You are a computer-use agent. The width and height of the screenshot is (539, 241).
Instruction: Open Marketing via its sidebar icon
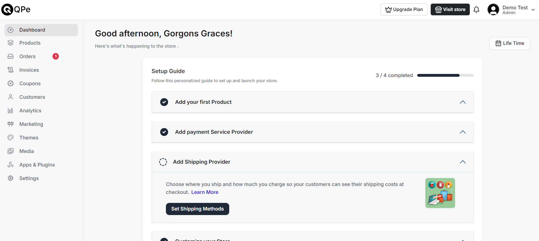pyautogui.click(x=11, y=124)
